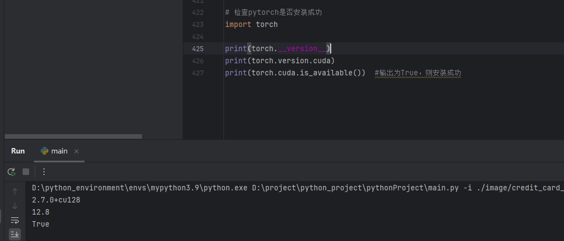Stop the running main process
The width and height of the screenshot is (564, 241).
26,172
